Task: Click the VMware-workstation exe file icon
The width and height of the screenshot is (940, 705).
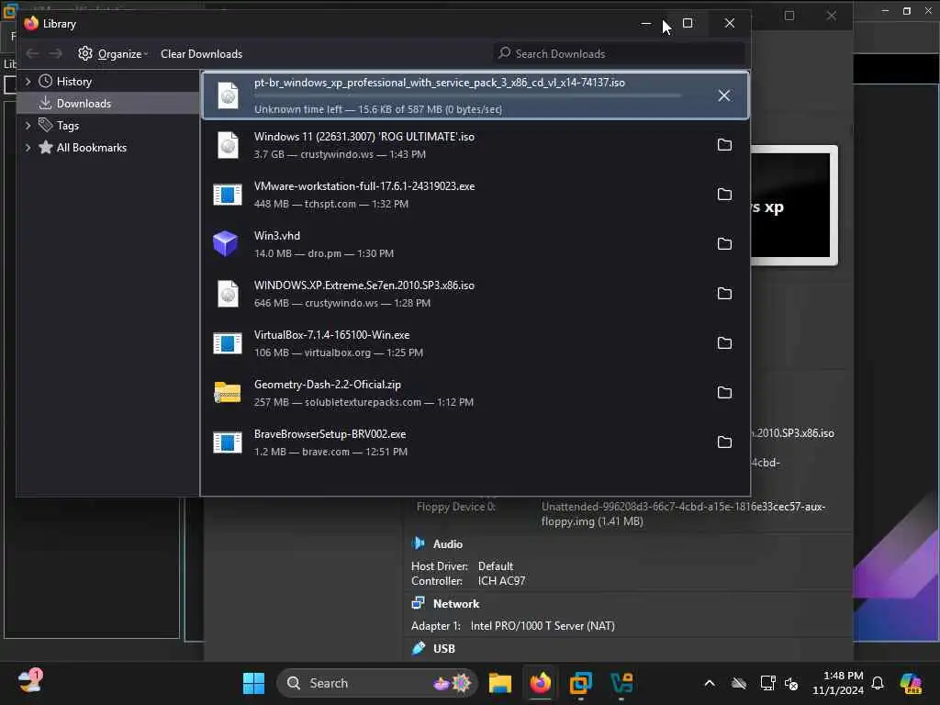Action: (228, 195)
